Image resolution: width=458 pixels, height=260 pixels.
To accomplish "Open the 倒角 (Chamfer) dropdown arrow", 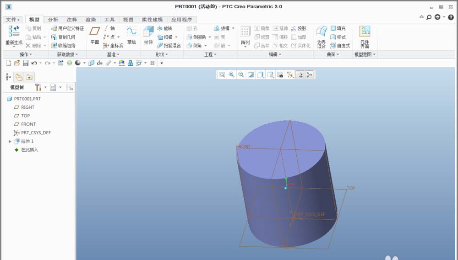I will coord(206,46).
